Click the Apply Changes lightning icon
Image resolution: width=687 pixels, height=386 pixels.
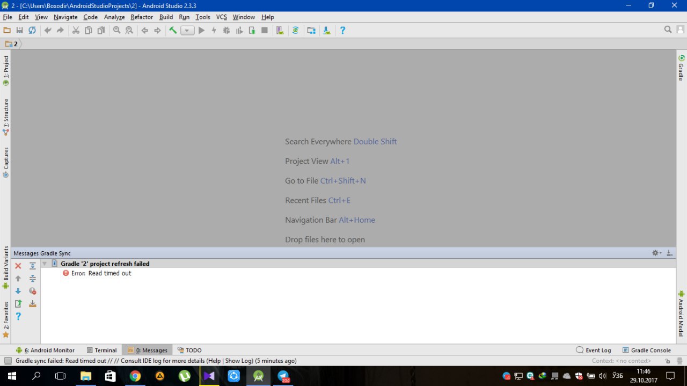[214, 31]
